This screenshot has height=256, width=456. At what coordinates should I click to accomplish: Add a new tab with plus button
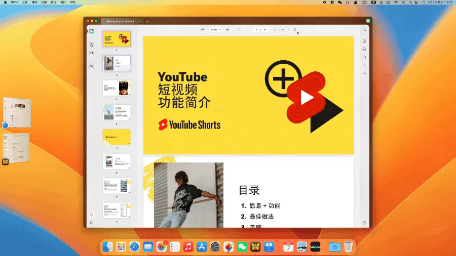[x=147, y=21]
